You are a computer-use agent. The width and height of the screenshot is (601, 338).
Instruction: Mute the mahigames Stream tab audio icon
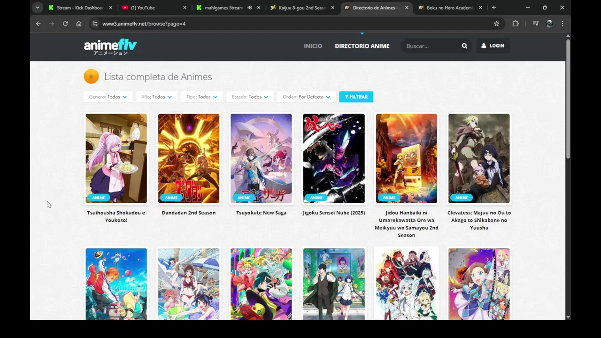point(250,8)
